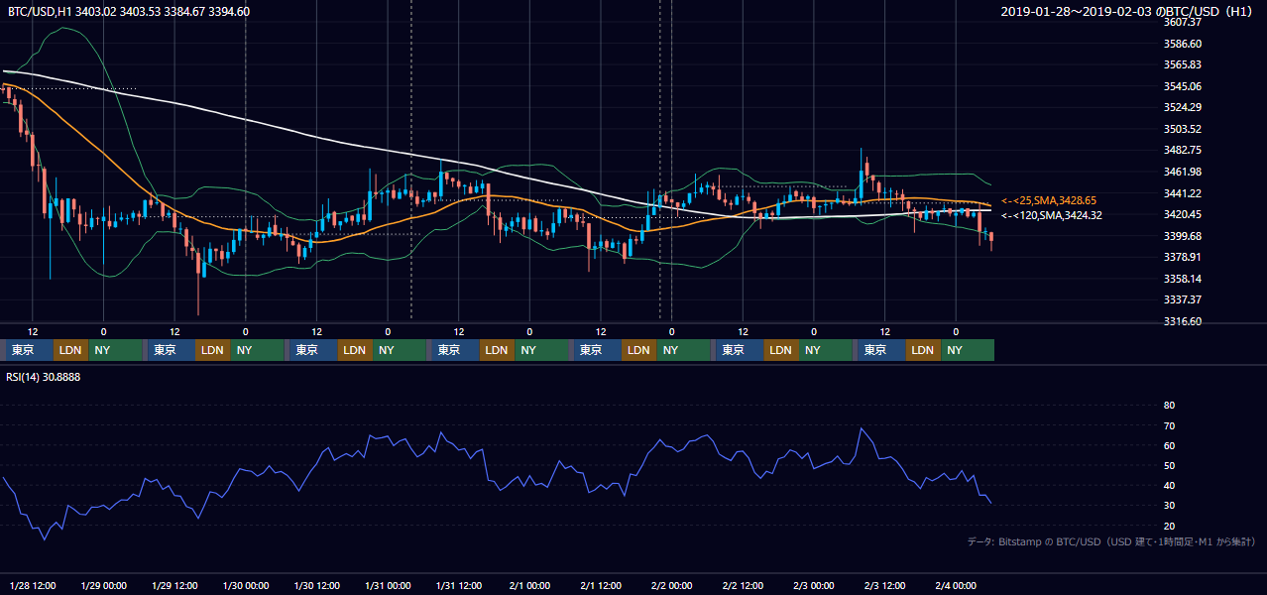Click the 1/31 00:00 time label
The height and width of the screenshot is (595, 1267).
click(389, 585)
